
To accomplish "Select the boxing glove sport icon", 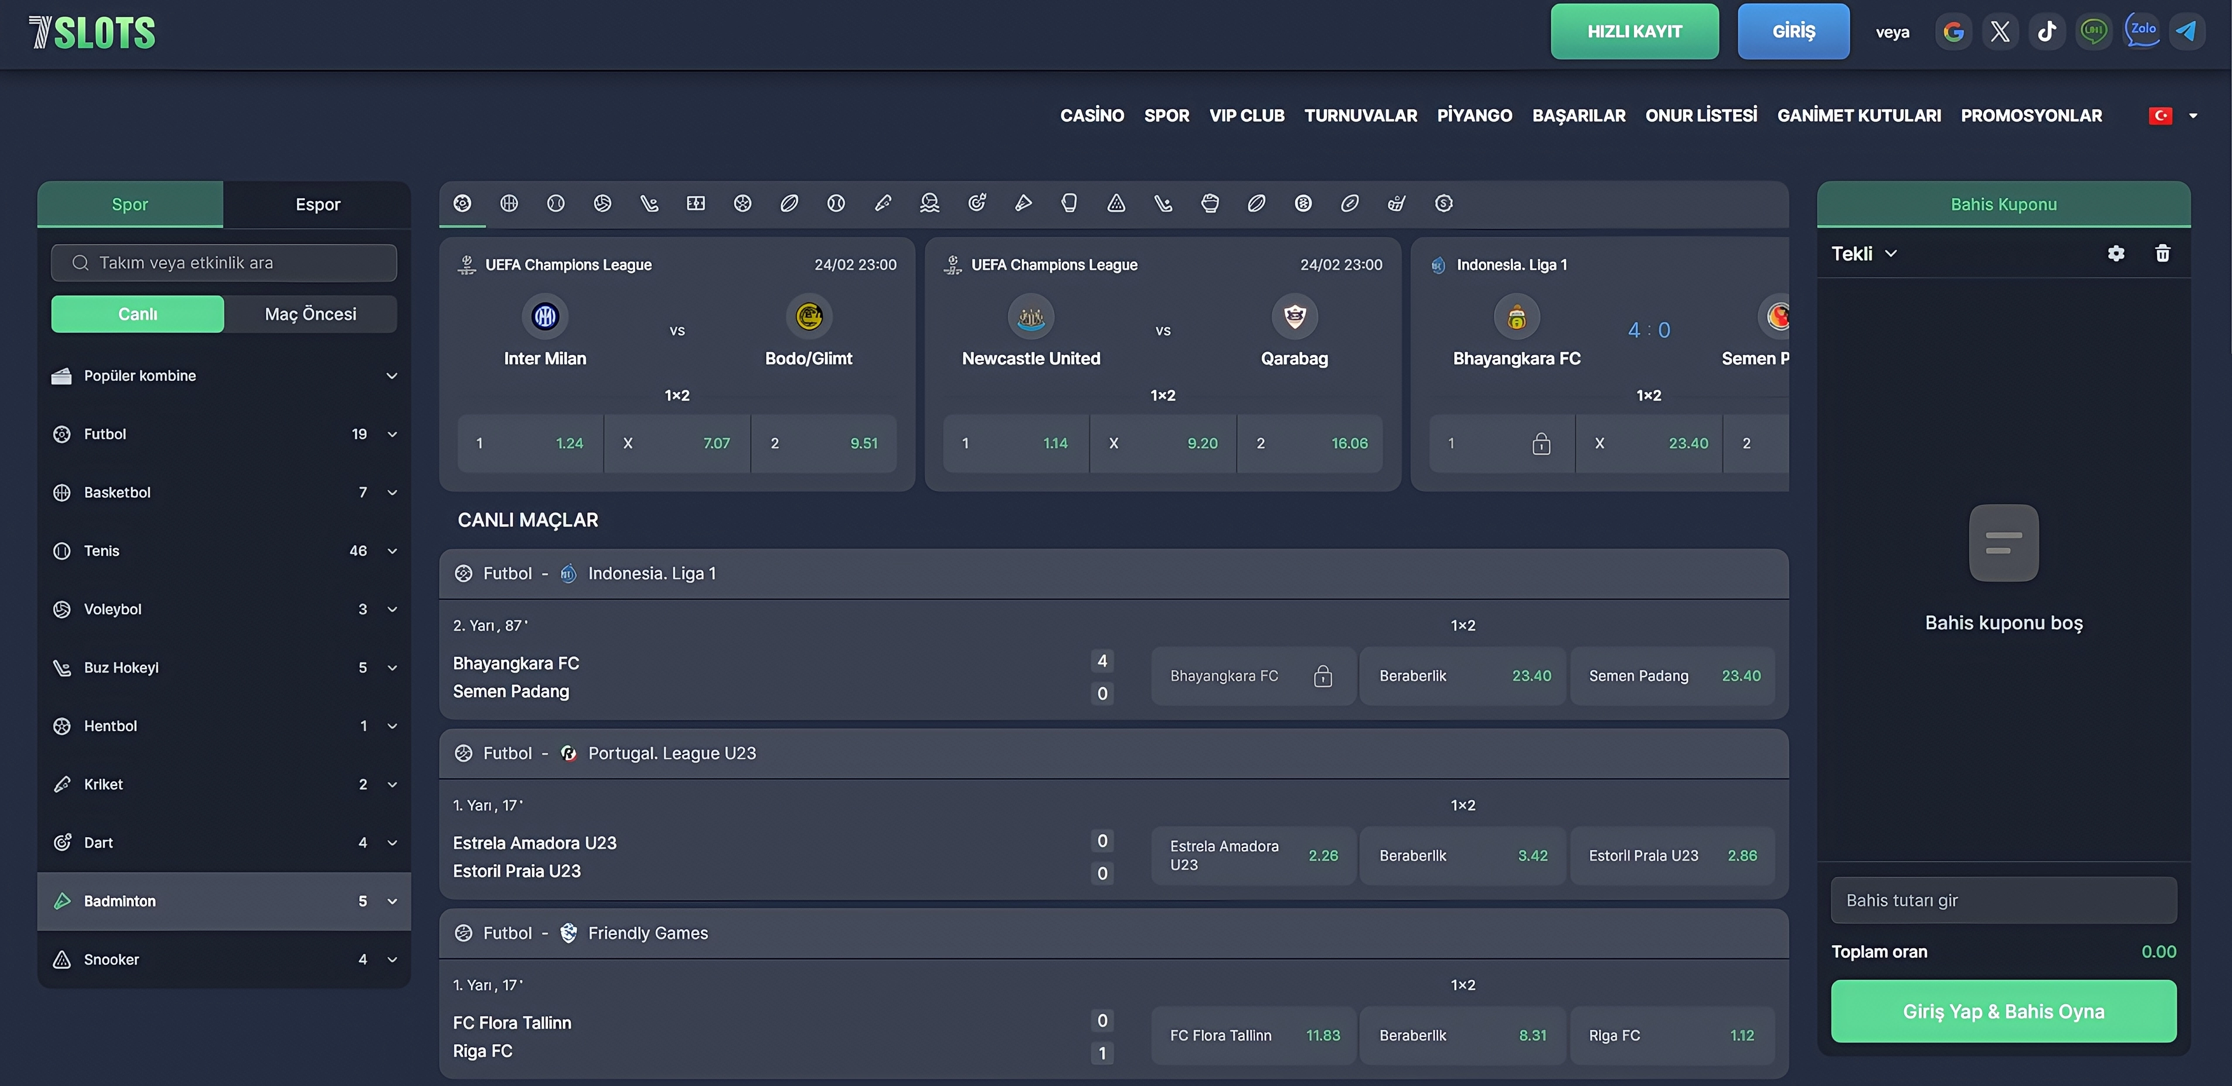I will pyautogui.click(x=1069, y=204).
